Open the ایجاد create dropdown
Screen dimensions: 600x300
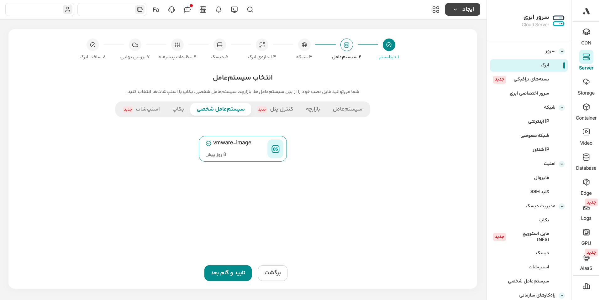coord(462,9)
